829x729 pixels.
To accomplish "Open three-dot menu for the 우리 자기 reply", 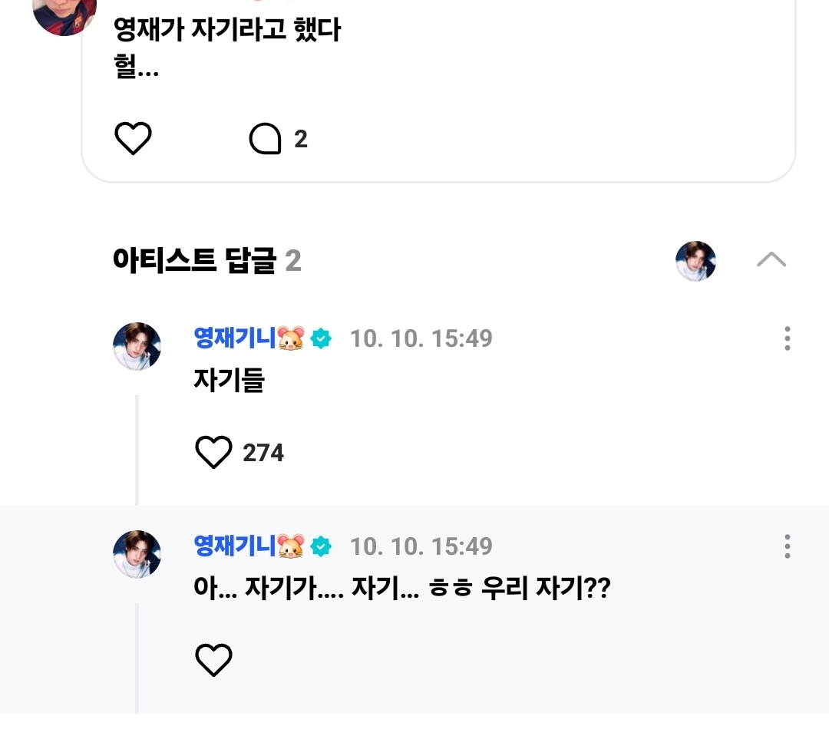I will pyautogui.click(x=787, y=546).
